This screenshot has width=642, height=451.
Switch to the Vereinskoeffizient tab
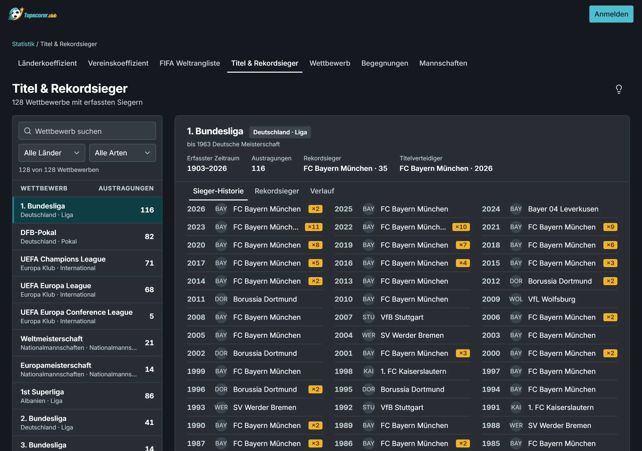point(118,63)
